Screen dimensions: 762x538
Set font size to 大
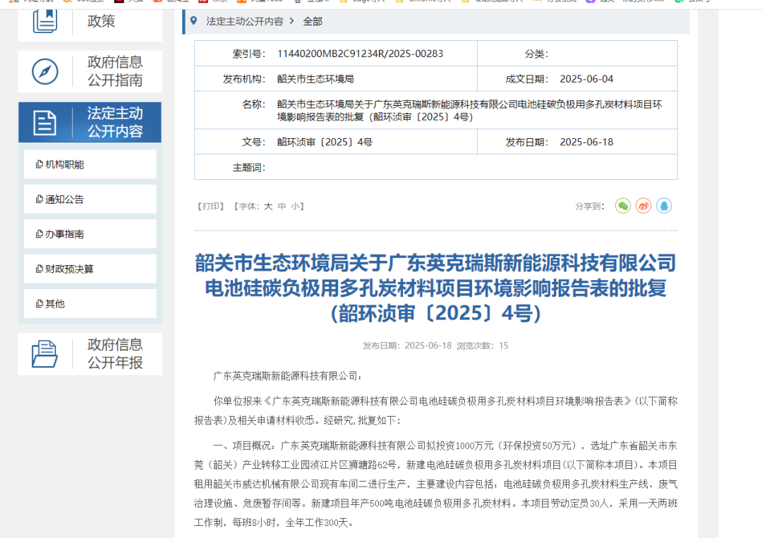point(268,207)
